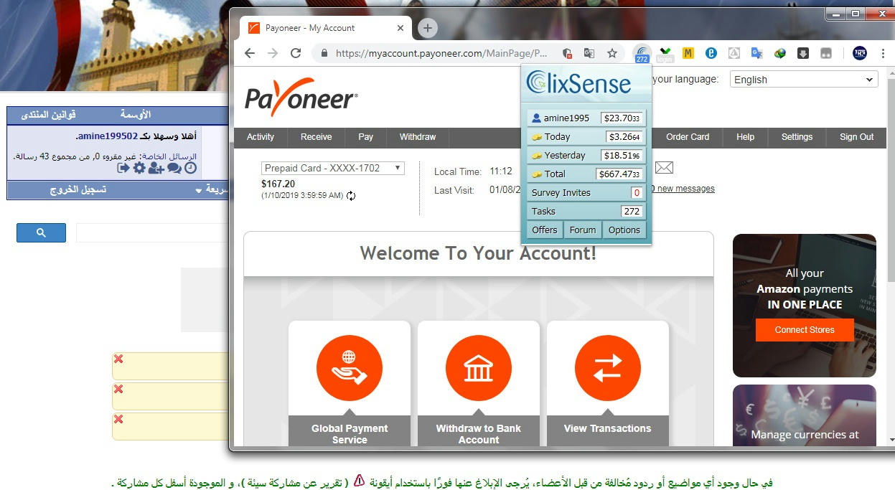
Task: Click the ClixSense Tasks count 272
Action: 632,211
